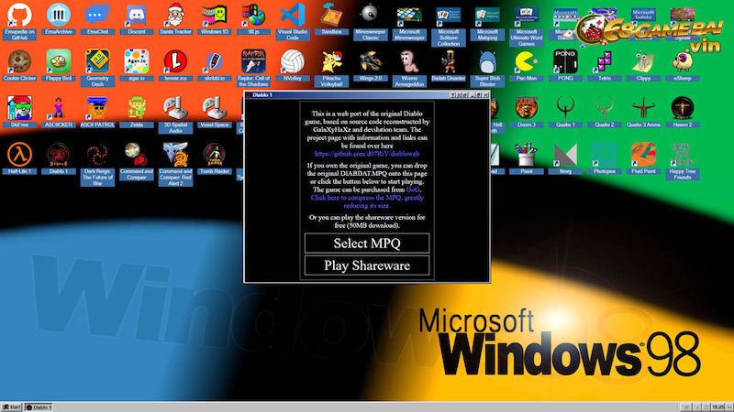Open the Cookie Clicker desktop icon
The height and width of the screenshot is (412, 734).
(x=18, y=61)
